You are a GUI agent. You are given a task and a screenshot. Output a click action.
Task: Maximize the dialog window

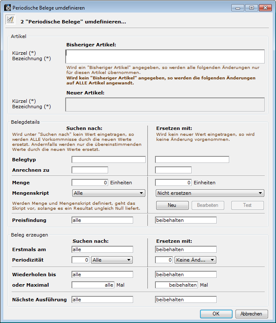(x=251, y=8)
